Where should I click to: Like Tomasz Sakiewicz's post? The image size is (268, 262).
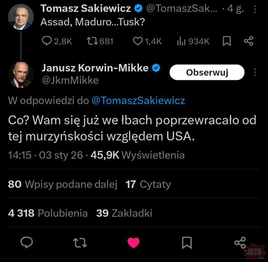point(138,41)
